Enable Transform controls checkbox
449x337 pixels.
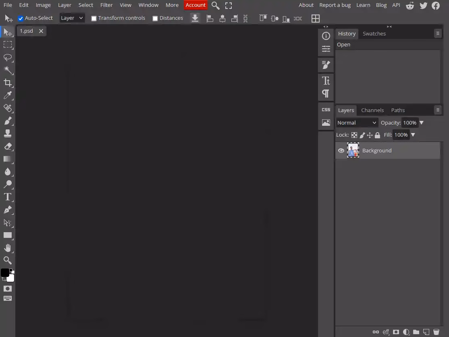coord(94,18)
